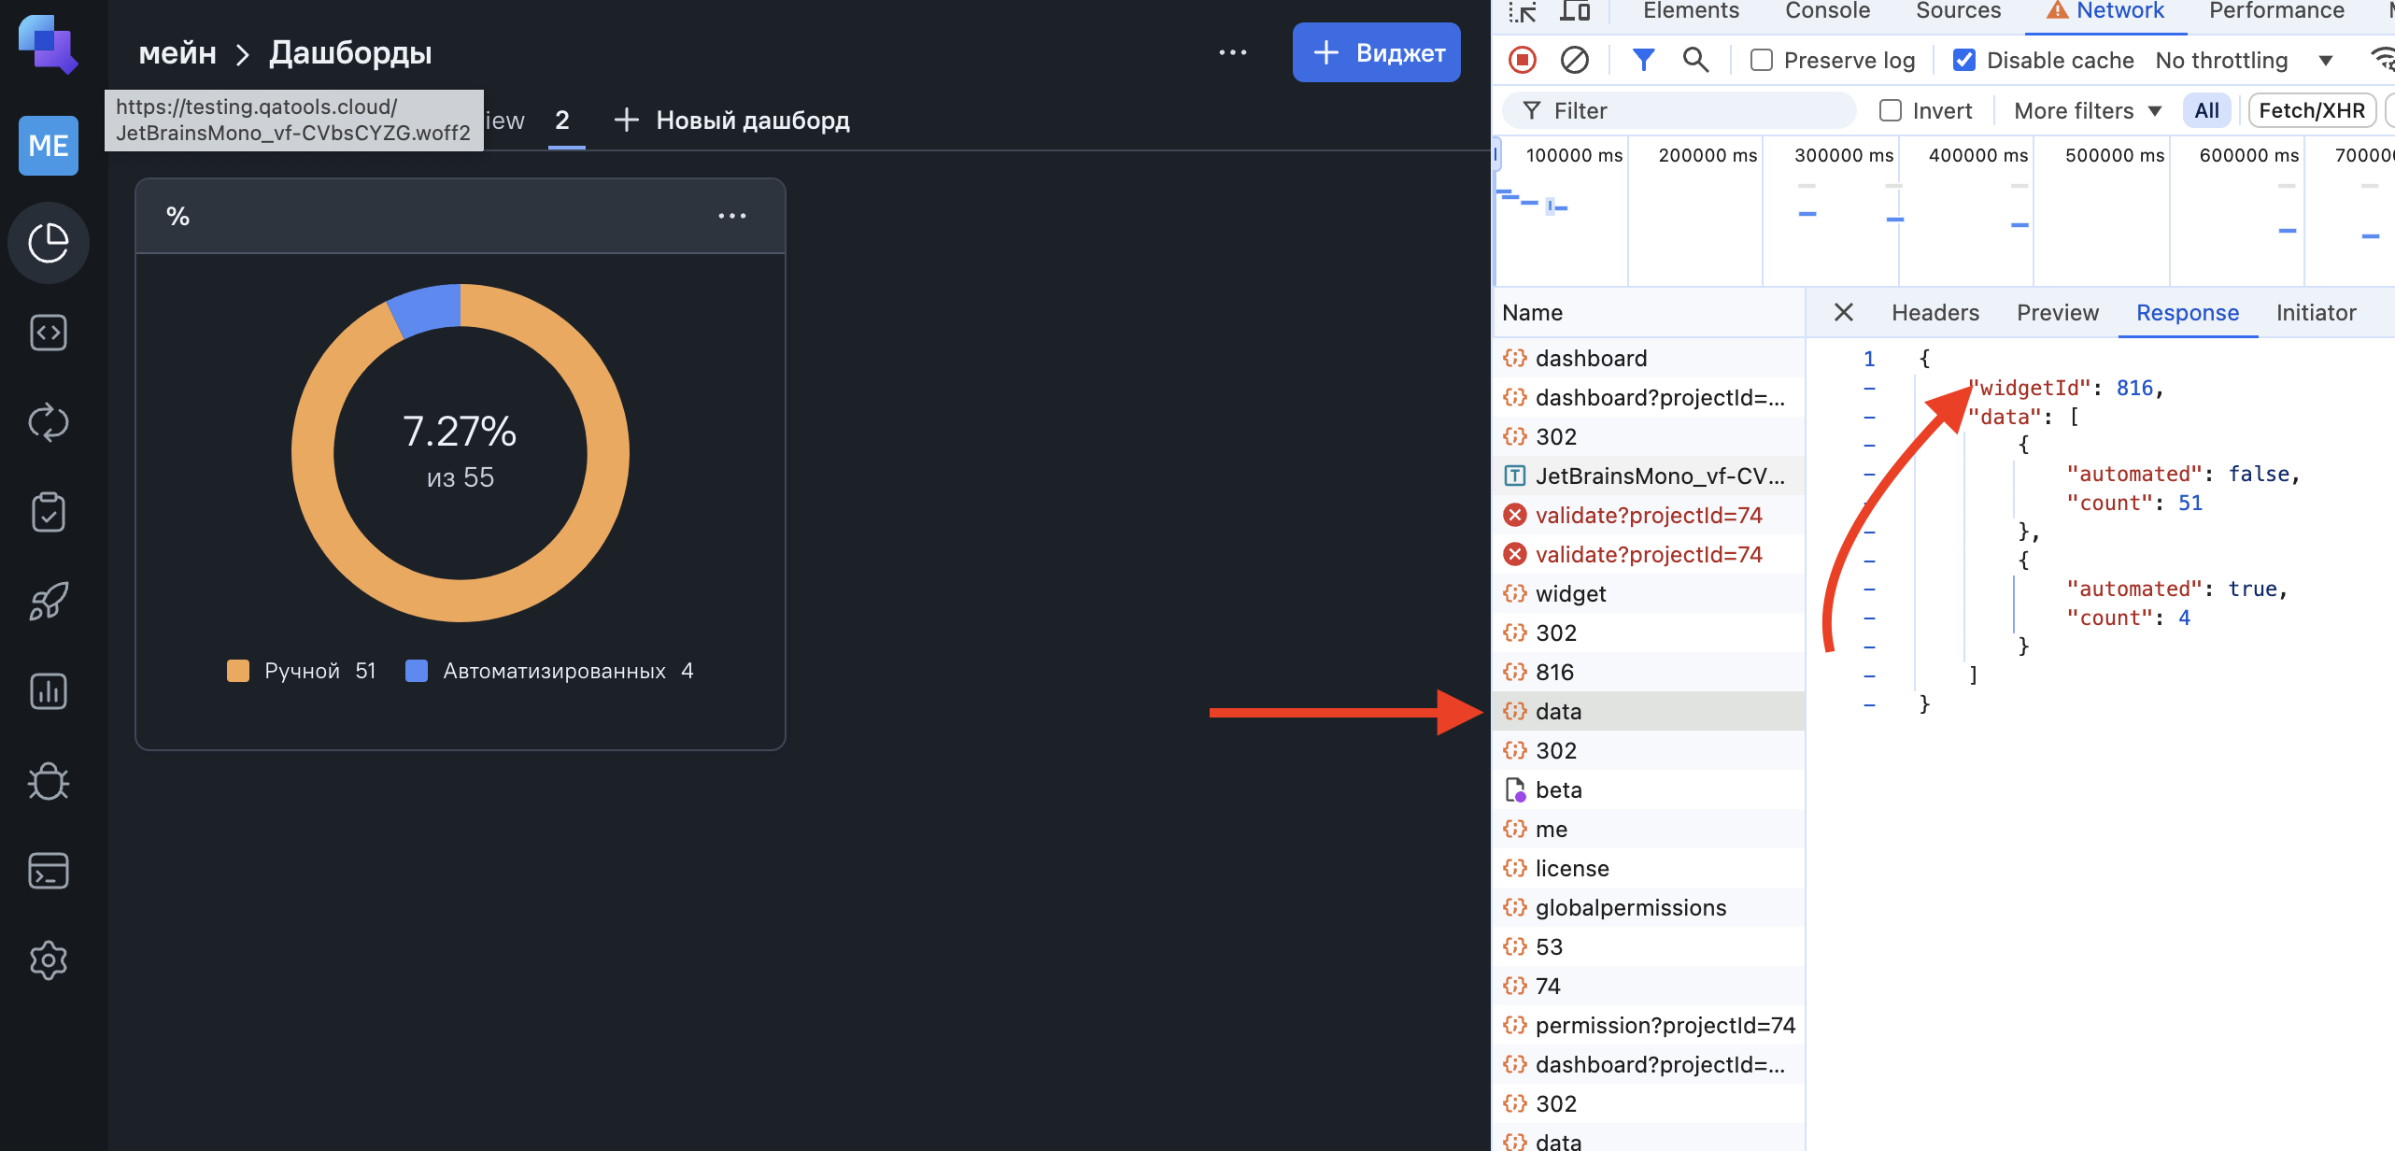Screen dimensions: 2395x1151
Task: Switch to the Preview tab in DevTools
Action: coord(2056,312)
